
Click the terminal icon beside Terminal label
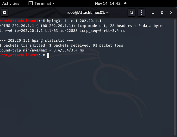coord(31,3)
